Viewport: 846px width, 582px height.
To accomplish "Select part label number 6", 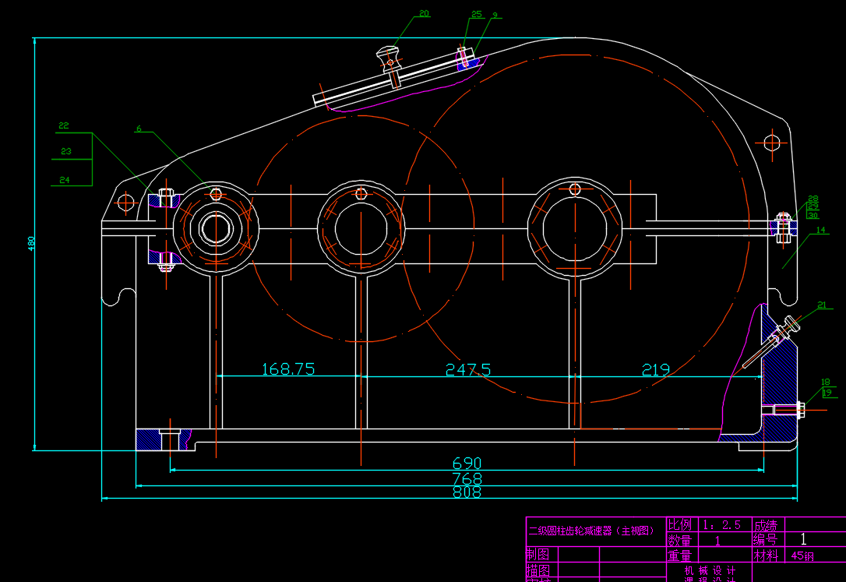I will pyautogui.click(x=139, y=129).
